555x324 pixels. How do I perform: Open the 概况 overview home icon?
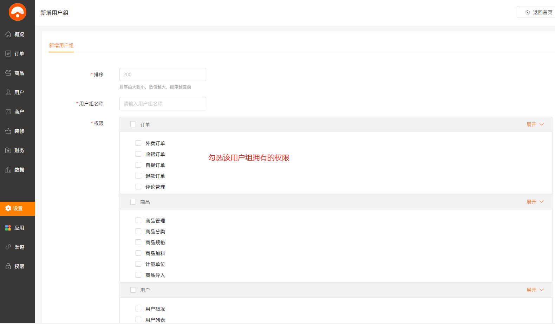[8, 34]
